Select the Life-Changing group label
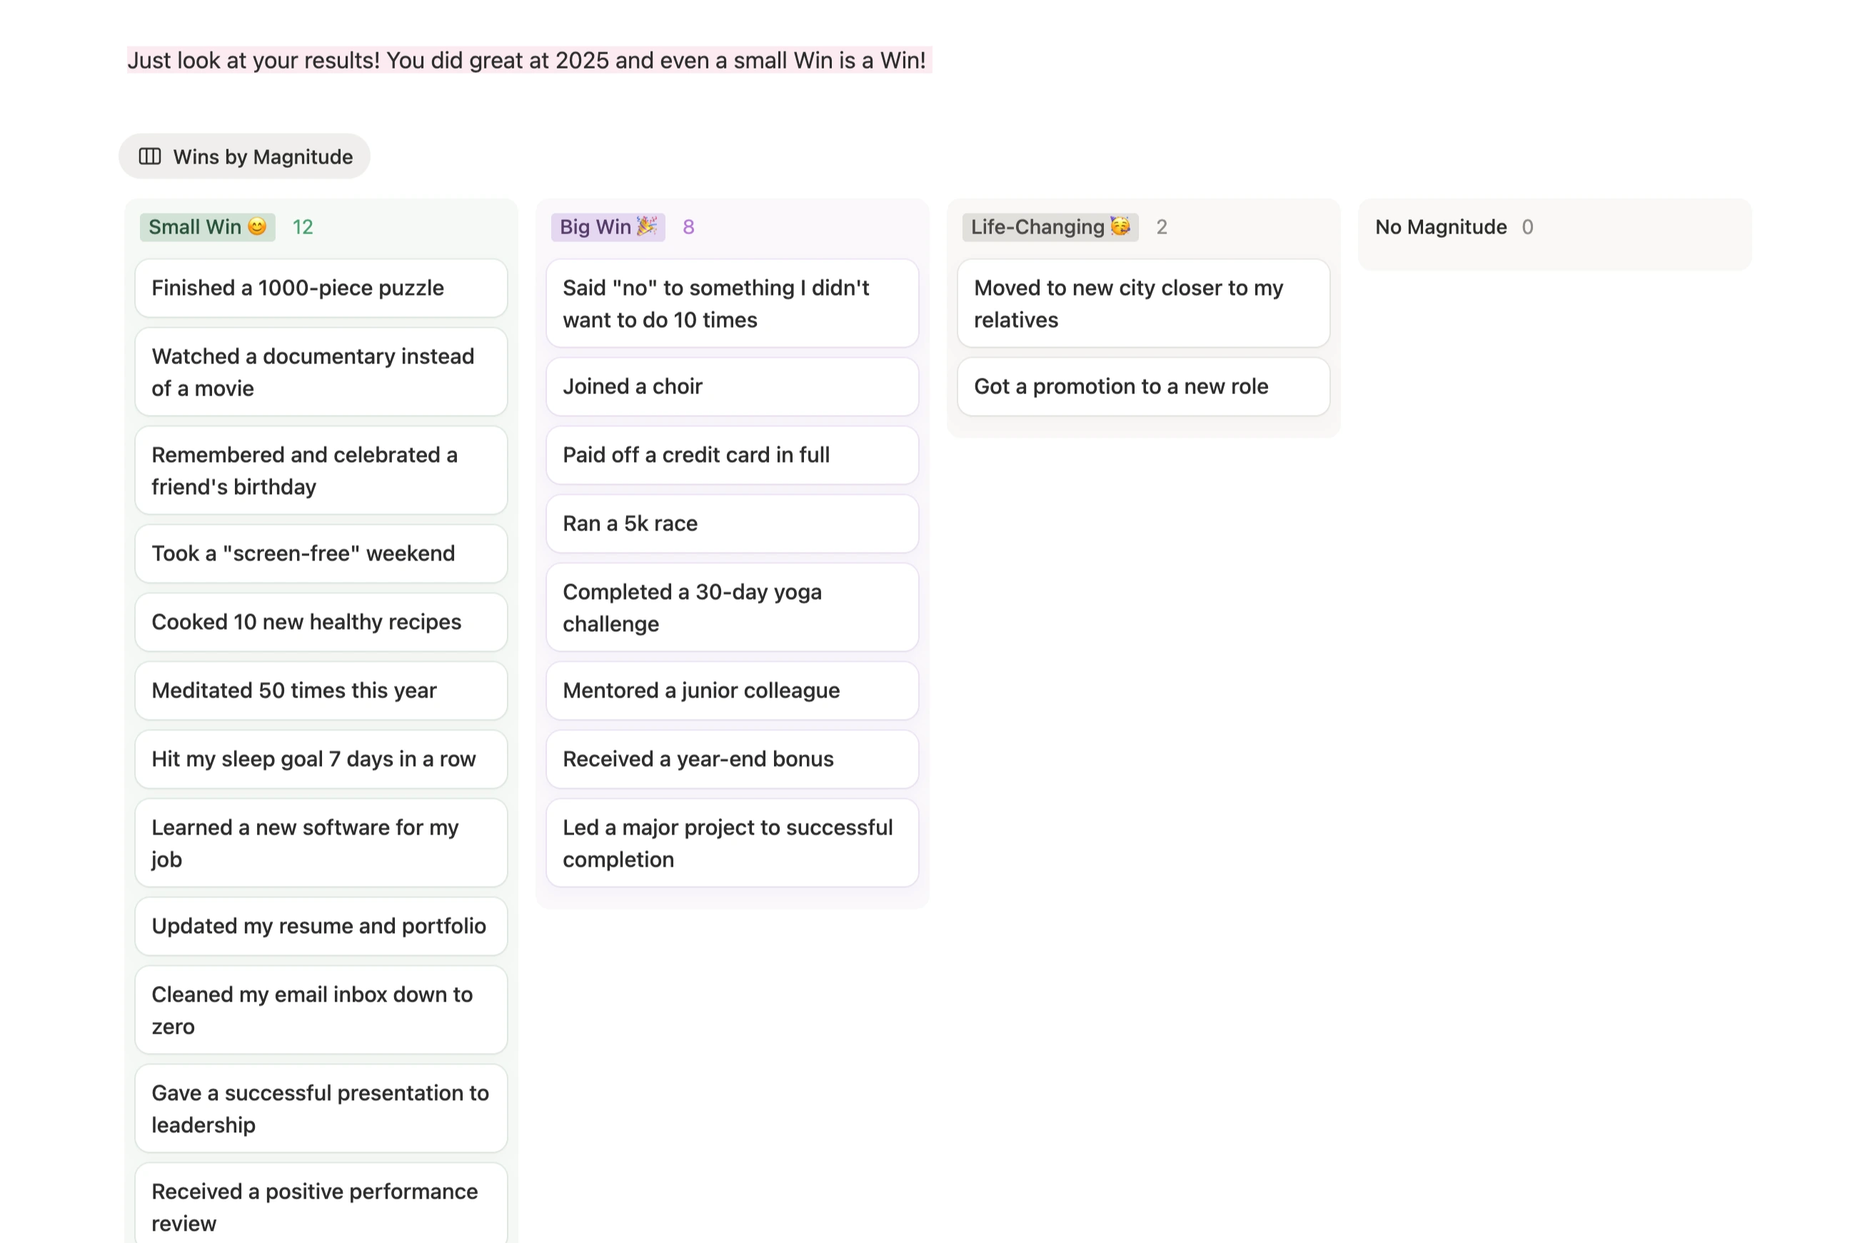This screenshot has height=1243, width=1865. pyautogui.click(x=1050, y=227)
